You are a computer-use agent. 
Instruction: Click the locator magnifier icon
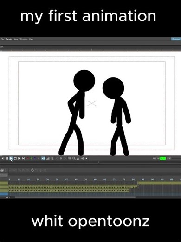pyautogui.click(x=52, y=158)
